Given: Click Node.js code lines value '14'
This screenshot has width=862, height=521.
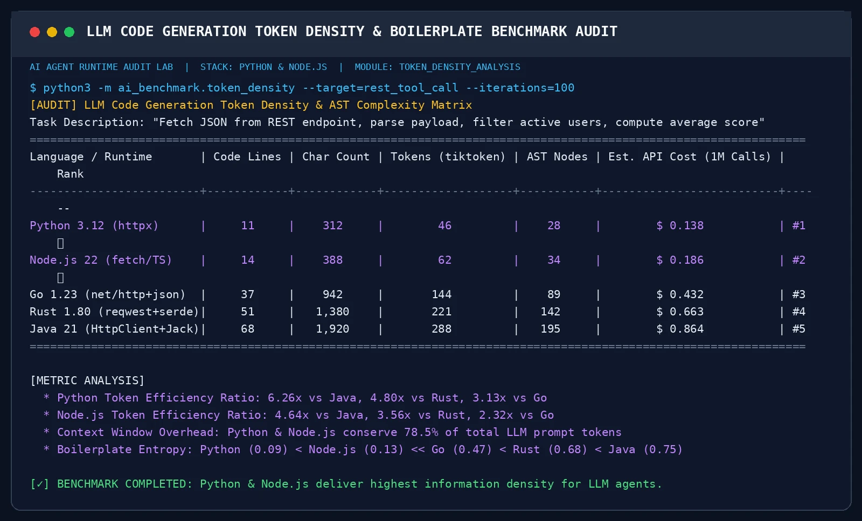Looking at the screenshot, I should (x=248, y=260).
